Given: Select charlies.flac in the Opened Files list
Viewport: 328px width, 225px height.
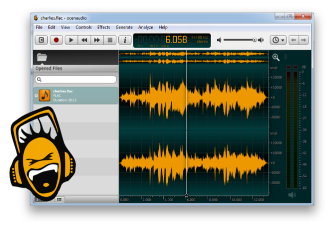Looking at the screenshot, I should tap(76, 95).
